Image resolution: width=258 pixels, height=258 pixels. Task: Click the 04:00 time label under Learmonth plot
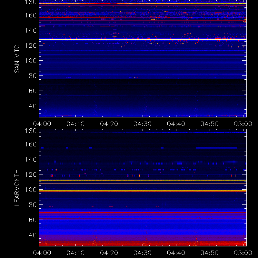[42, 253]
